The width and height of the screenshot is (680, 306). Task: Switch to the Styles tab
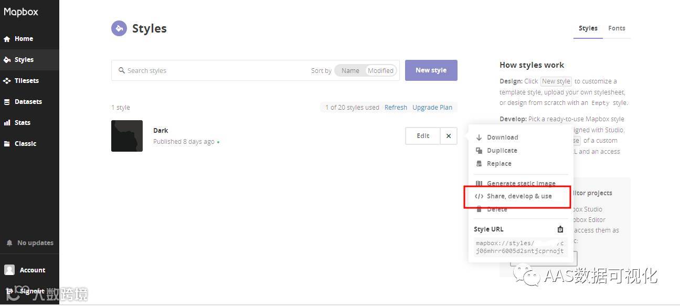588,28
